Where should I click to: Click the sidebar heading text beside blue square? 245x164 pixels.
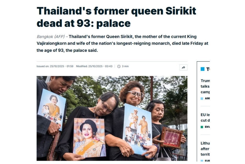208,69
